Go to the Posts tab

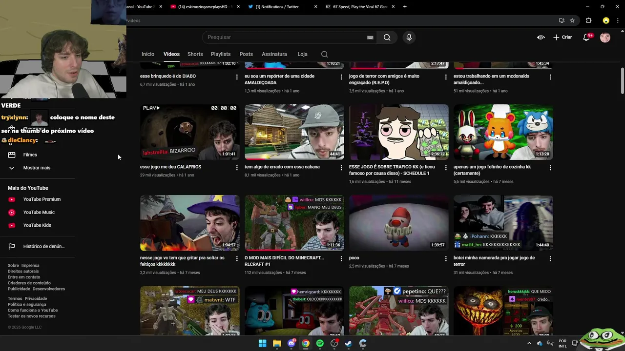coord(246,54)
